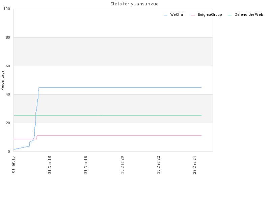The width and height of the screenshot is (270, 202).
Task: Click the 20 y-axis tick value
Action: (x=8, y=123)
